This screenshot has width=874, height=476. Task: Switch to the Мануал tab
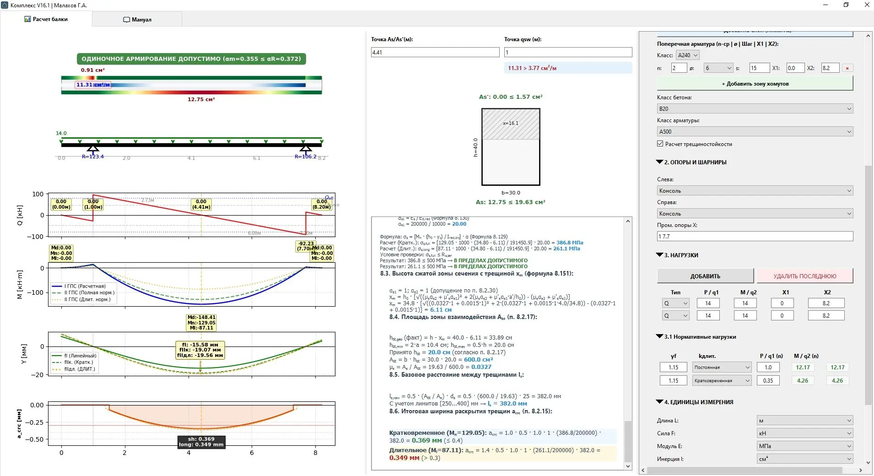(137, 20)
